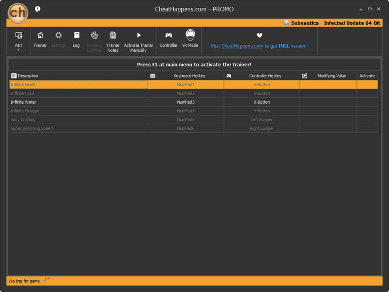
Task: Open the Log notebook icon
Action: tap(76, 36)
